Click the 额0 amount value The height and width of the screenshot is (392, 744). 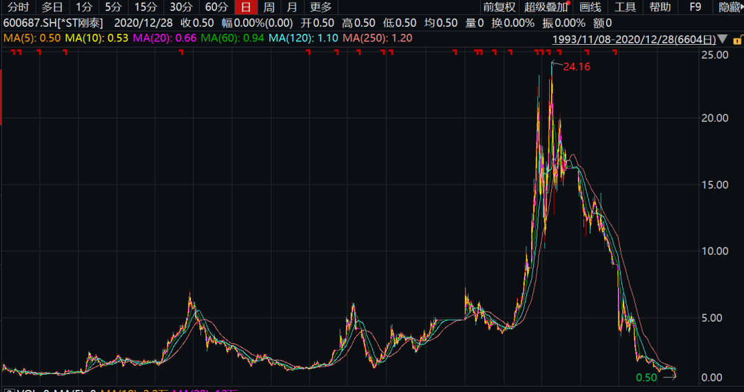pyautogui.click(x=602, y=23)
